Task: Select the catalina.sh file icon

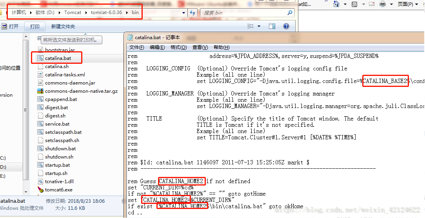Action: tap(40, 66)
